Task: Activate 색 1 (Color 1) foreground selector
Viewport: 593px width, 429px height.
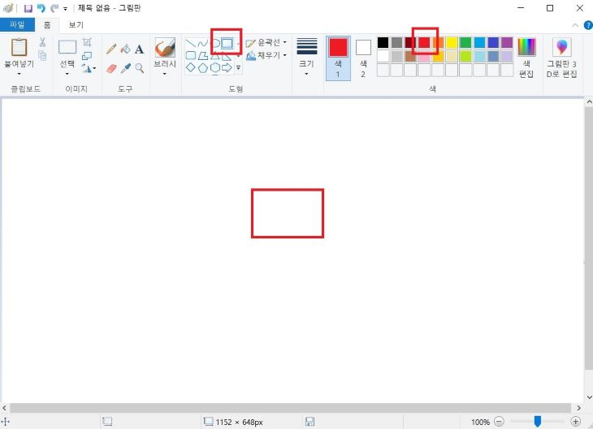Action: pyautogui.click(x=338, y=58)
